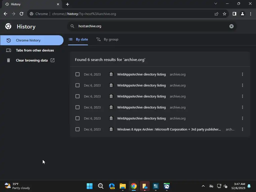Open actions menu for first Win8AppxArchive entry

(242, 74)
